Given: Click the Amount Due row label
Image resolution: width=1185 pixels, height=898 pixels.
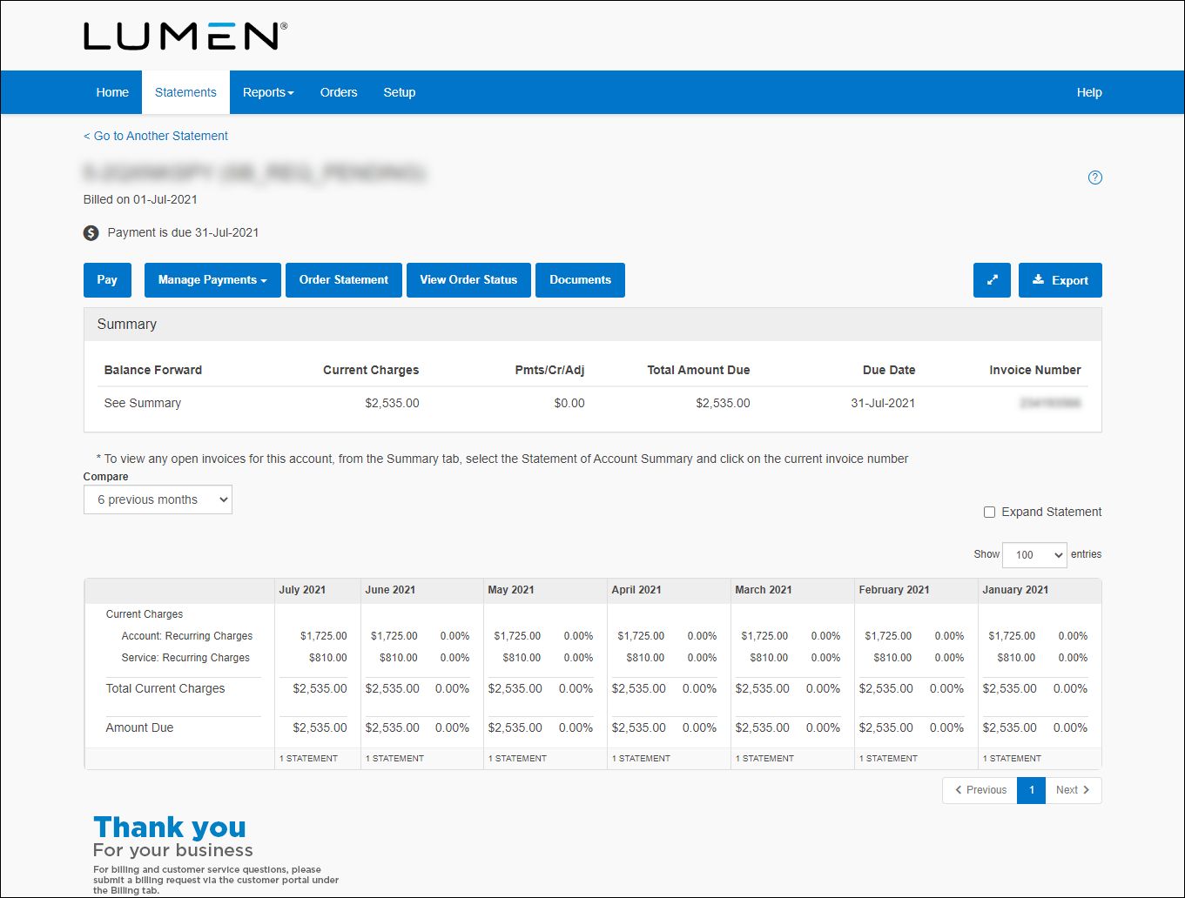Looking at the screenshot, I should coord(139,727).
